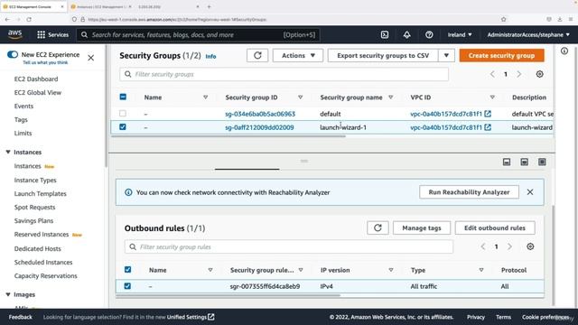Click Manage tags button
Viewport: 578px width, 325px height.
pos(422,227)
